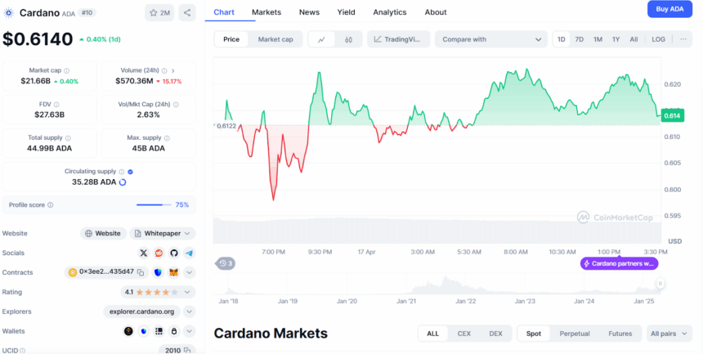Click the star watchlist button for Cardano

coord(159,12)
